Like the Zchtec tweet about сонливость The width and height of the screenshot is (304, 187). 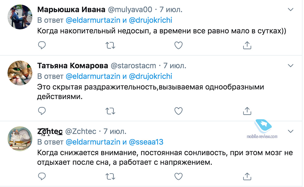(x=178, y=177)
